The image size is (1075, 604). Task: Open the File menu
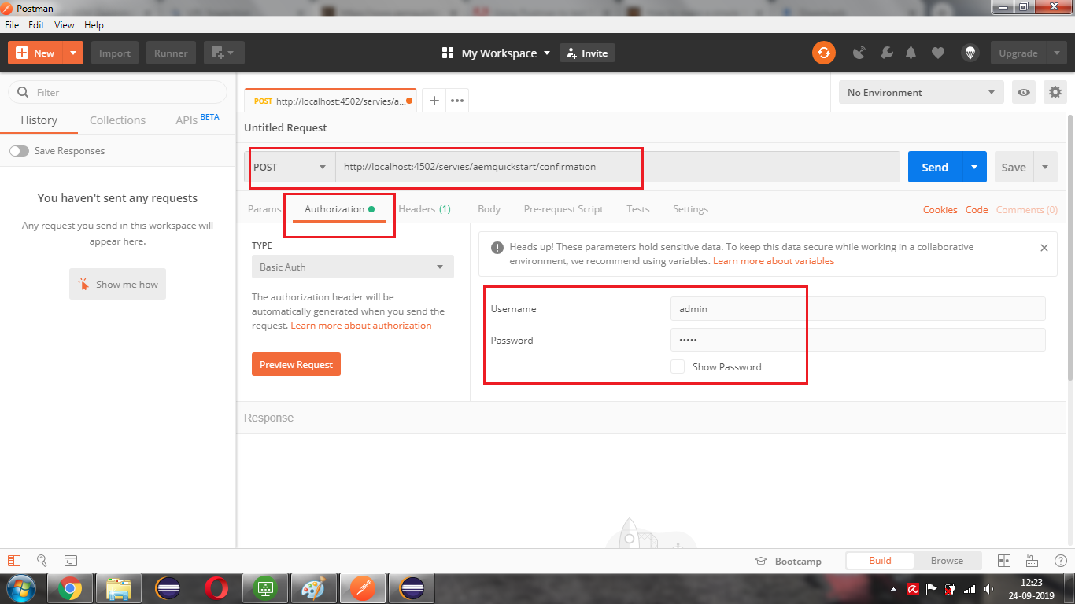click(x=12, y=25)
